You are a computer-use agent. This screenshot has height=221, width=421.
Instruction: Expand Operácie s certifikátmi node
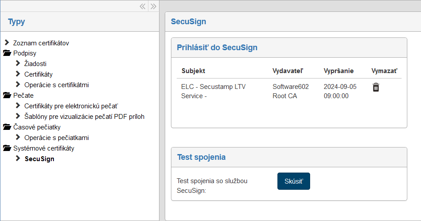[18, 85]
